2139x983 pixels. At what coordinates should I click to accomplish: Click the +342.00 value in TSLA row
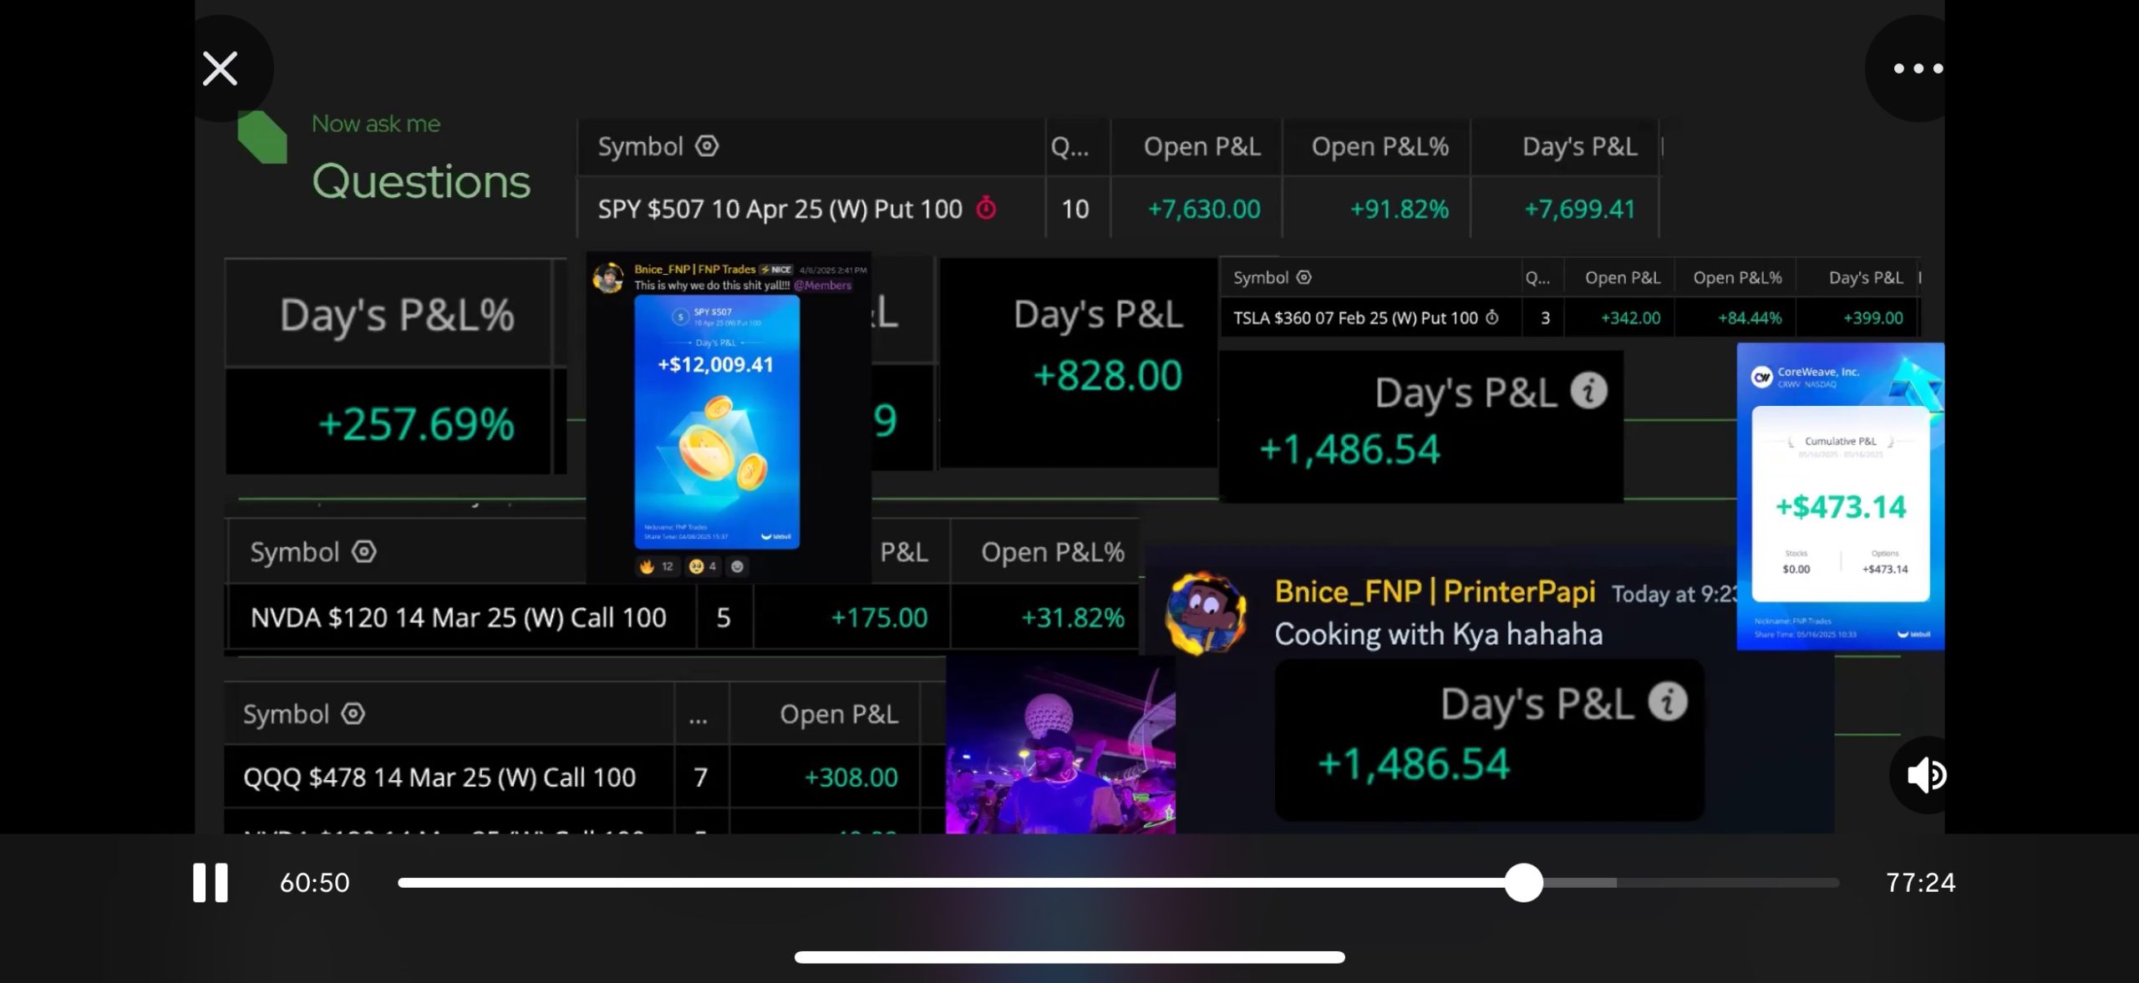click(x=1630, y=318)
